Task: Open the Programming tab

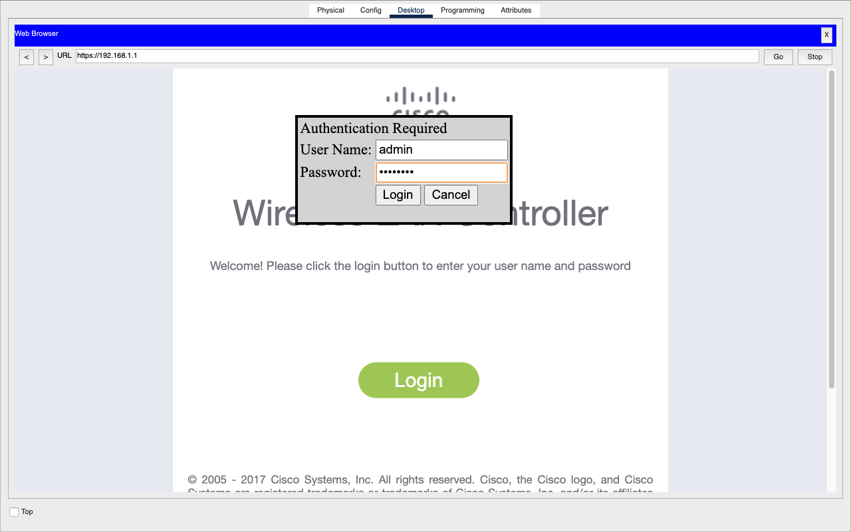Action: click(x=463, y=11)
